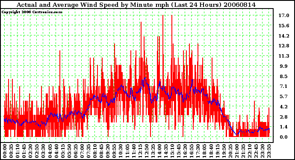Click the 22:10 time axis label
Viewport: 295px width, 160px height.
(x=249, y=151)
